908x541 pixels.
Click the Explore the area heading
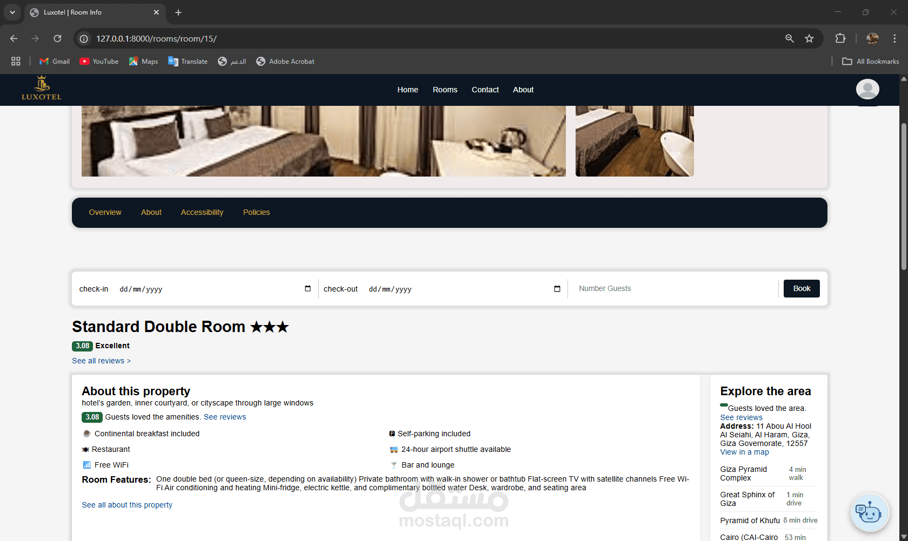[x=765, y=391]
